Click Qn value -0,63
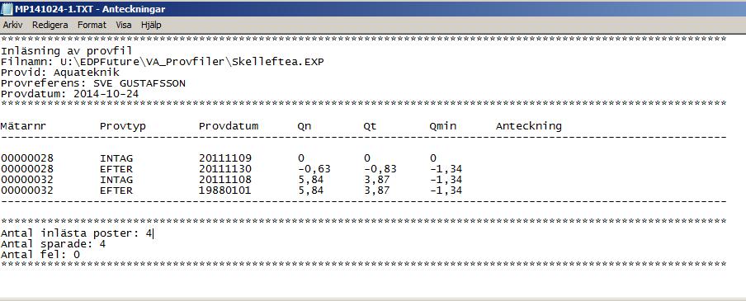Image resolution: width=746 pixels, height=301 pixels. 314,169
